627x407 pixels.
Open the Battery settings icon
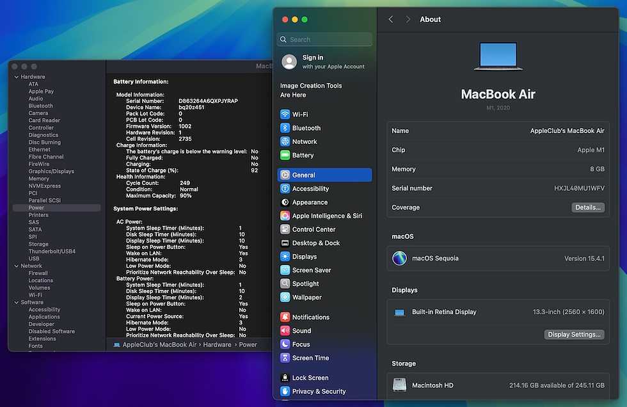(x=285, y=155)
